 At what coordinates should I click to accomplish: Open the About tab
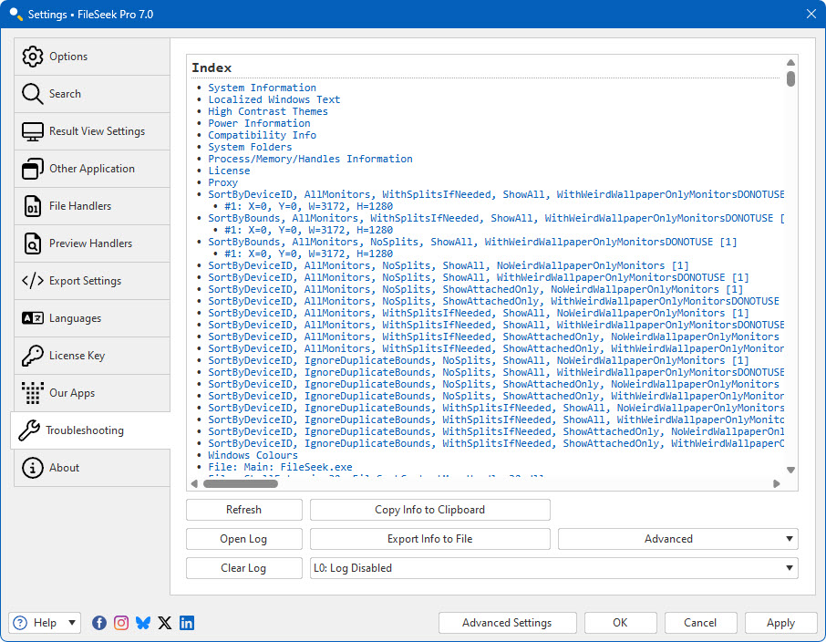(92, 468)
